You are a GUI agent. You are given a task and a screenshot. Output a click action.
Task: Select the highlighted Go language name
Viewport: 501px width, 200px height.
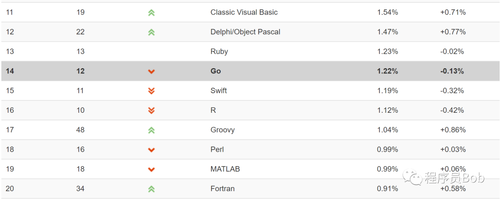216,71
